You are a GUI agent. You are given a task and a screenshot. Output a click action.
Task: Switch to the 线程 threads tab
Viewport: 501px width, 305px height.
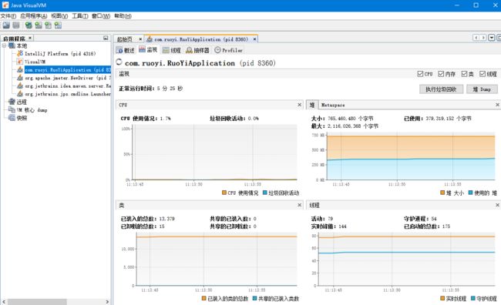click(172, 50)
